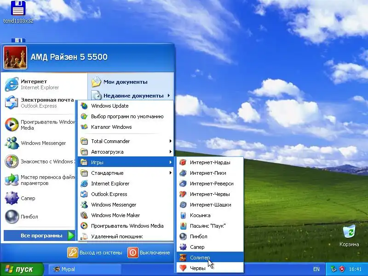This screenshot has width=368, height=276.
Task: Click the EN language indicator
Action: (x=316, y=269)
